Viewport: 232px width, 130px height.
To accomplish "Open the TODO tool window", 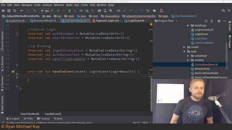I will click(x=28, y=119).
